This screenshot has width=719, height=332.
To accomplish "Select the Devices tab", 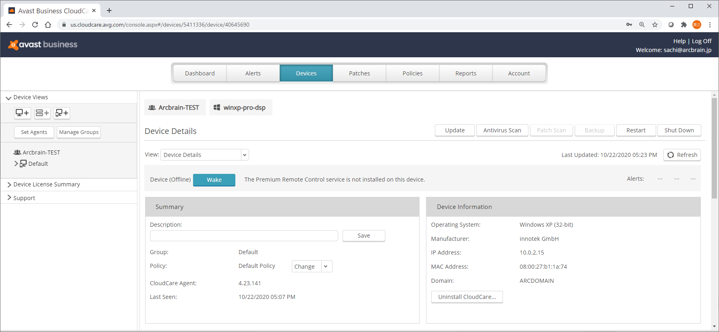I will point(306,73).
